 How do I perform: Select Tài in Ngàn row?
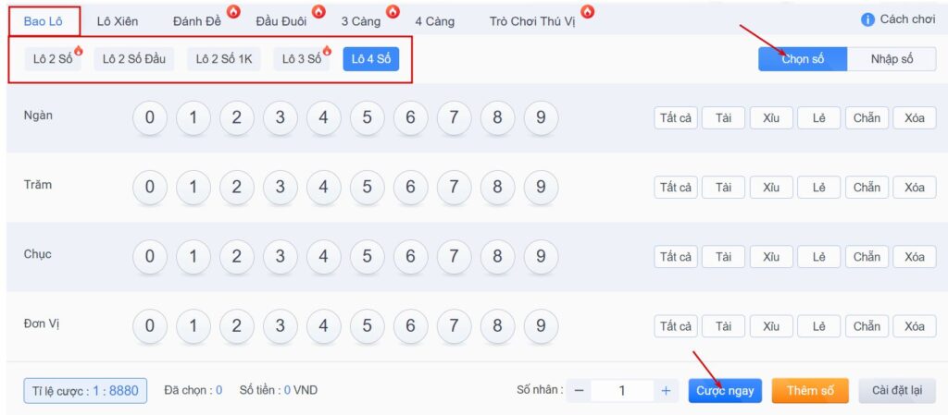(724, 117)
